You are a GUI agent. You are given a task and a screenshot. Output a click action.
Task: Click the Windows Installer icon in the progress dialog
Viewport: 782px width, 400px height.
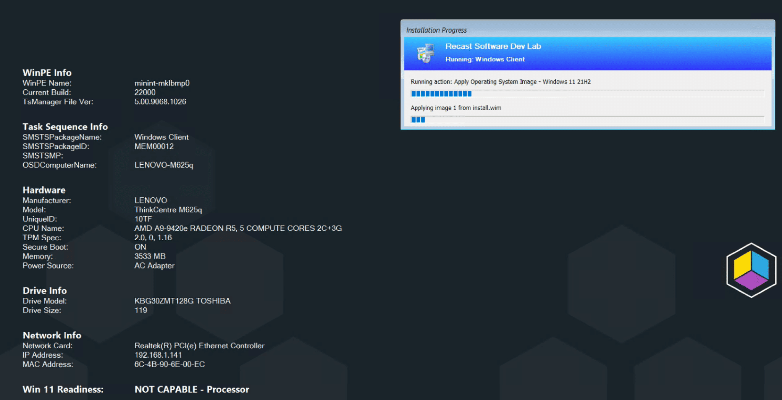pos(425,53)
